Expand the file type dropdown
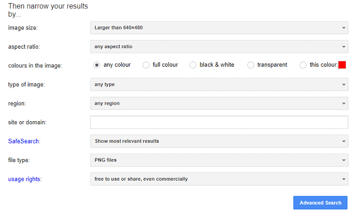 click(218, 160)
